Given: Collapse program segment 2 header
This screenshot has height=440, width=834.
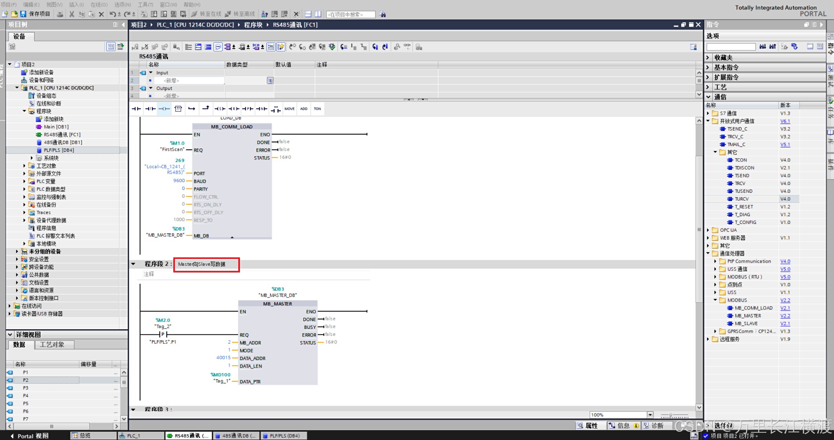Looking at the screenshot, I should [x=133, y=264].
